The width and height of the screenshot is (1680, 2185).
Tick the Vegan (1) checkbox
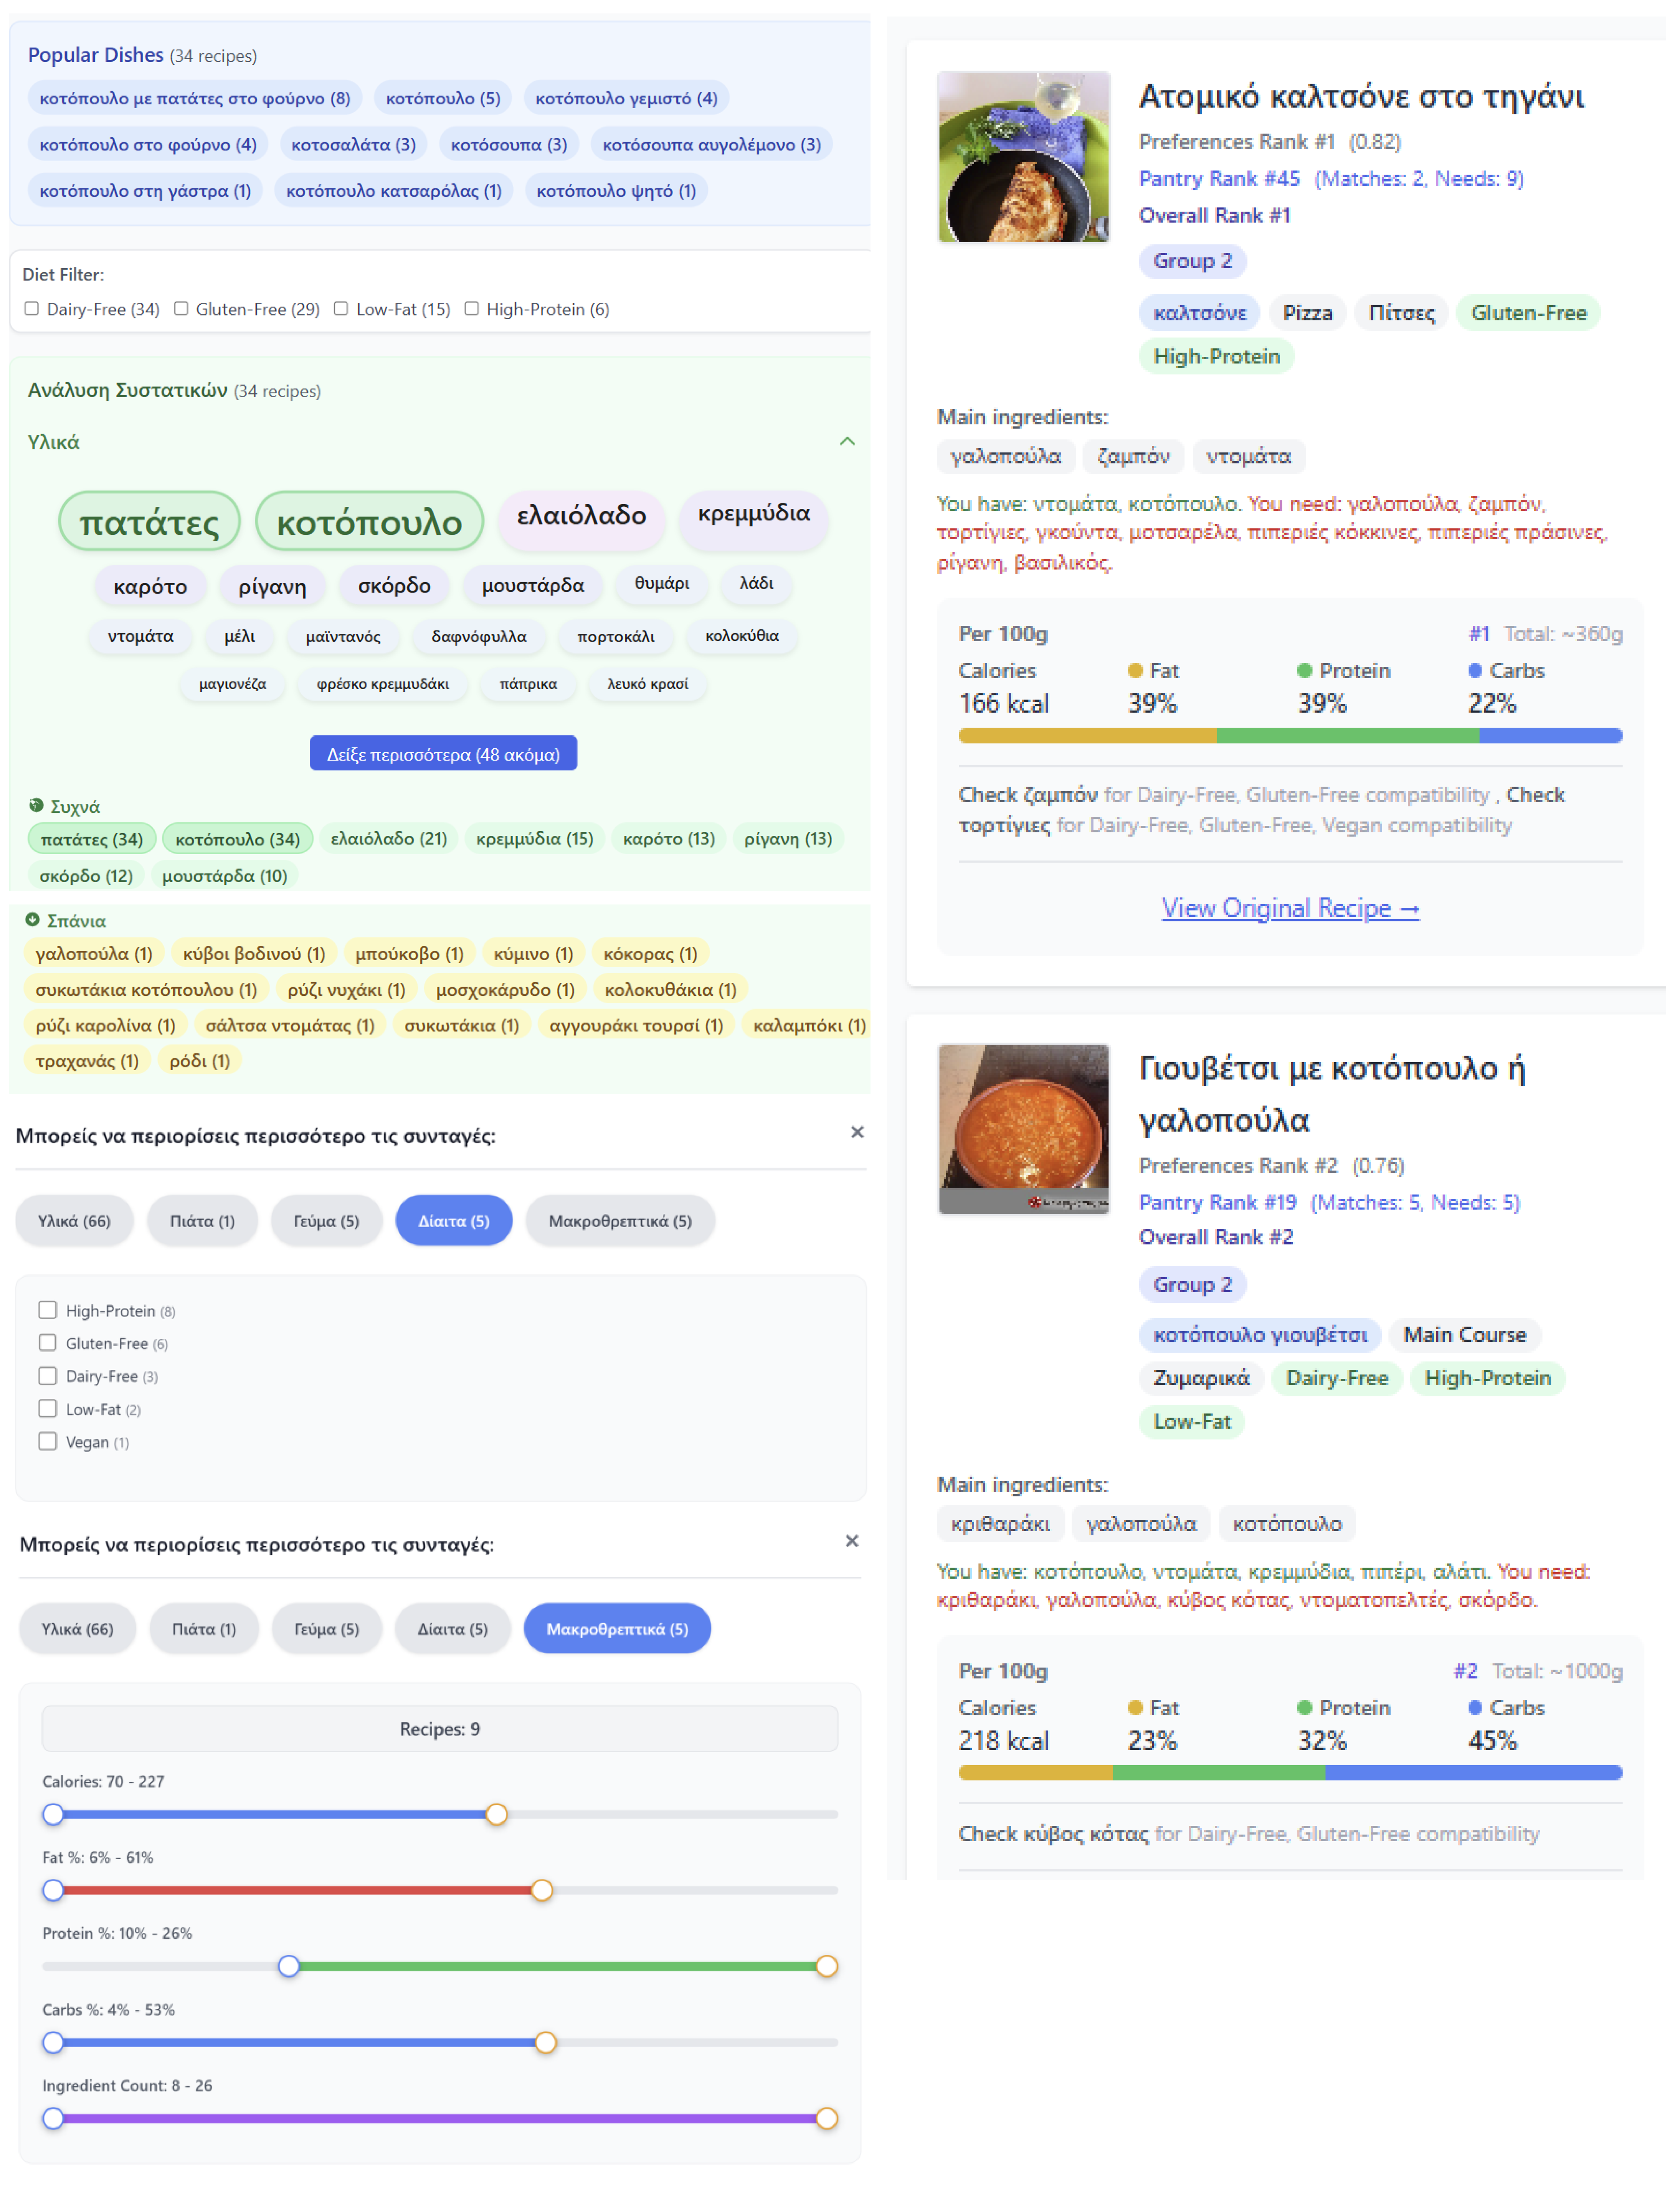(48, 1441)
